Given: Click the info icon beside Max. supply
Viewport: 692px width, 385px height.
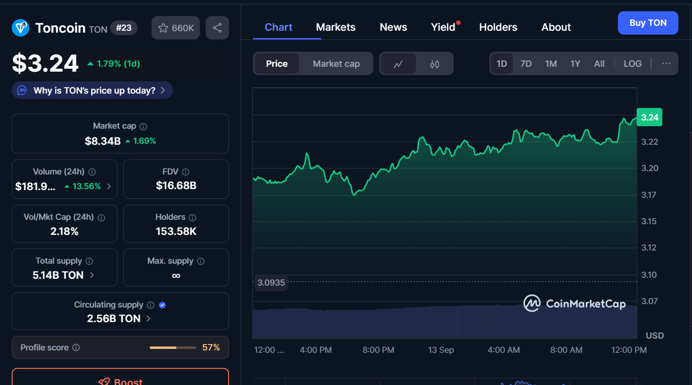Looking at the screenshot, I should pyautogui.click(x=201, y=261).
